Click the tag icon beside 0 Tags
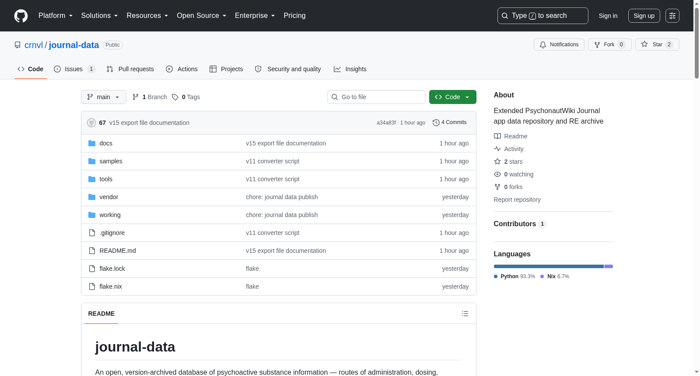 click(x=175, y=97)
